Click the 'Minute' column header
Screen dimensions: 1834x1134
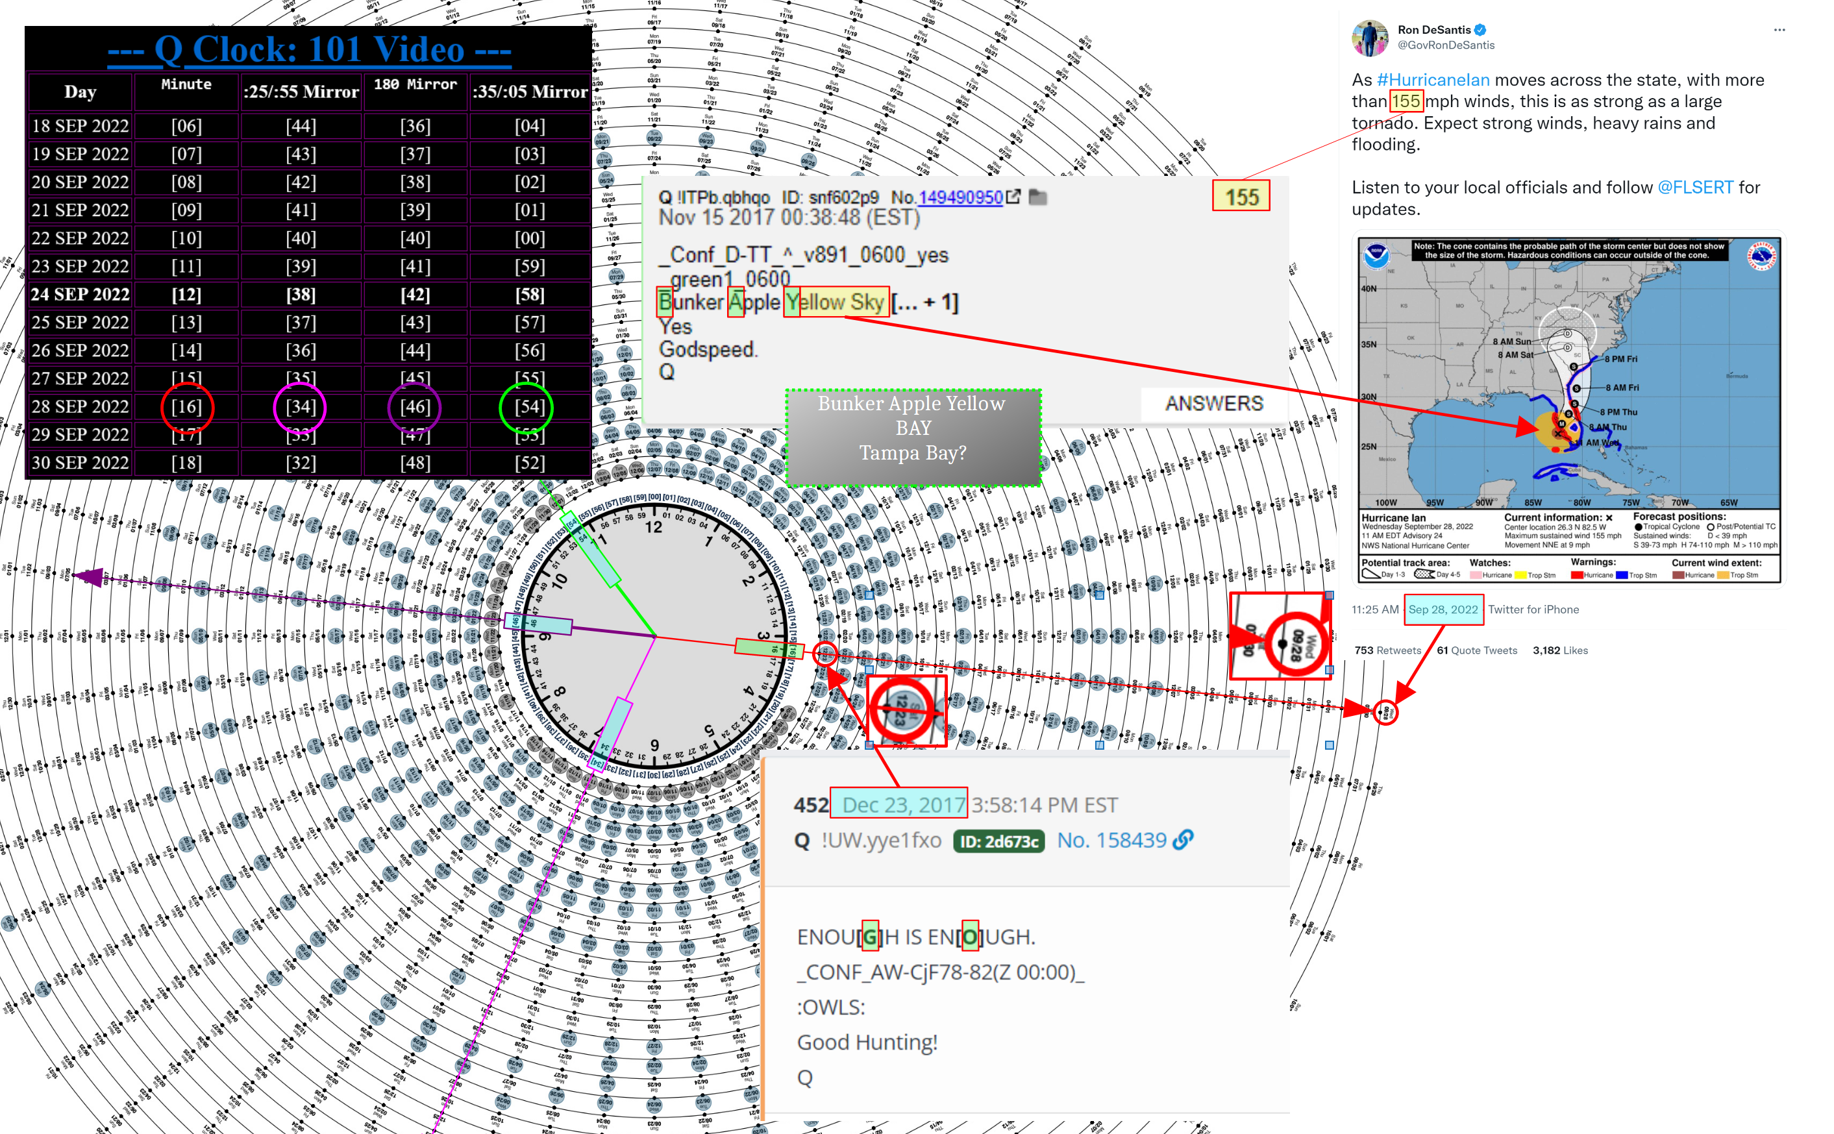click(186, 92)
